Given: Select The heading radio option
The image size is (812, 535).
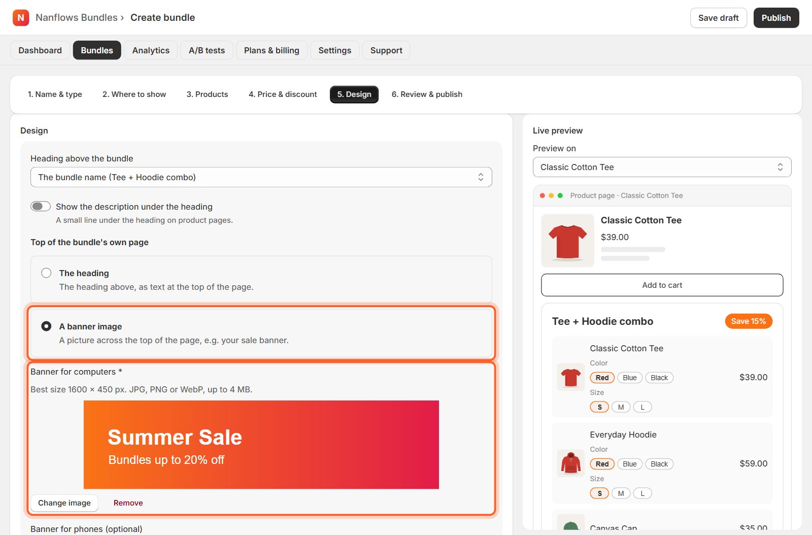Looking at the screenshot, I should 46,273.
